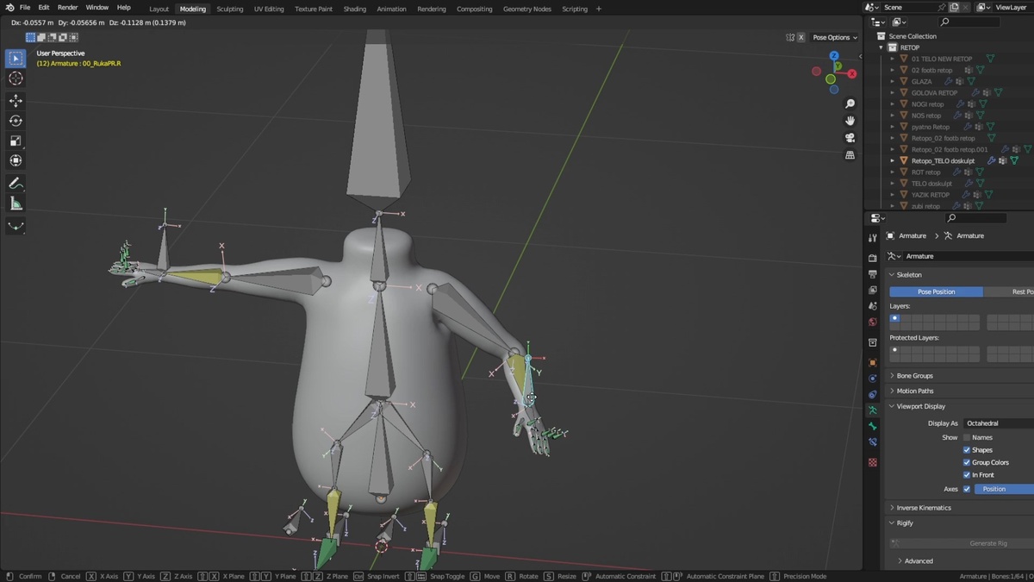Viewport: 1034px width, 582px height.
Task: Disable the In Front checkbox
Action: [967, 475]
